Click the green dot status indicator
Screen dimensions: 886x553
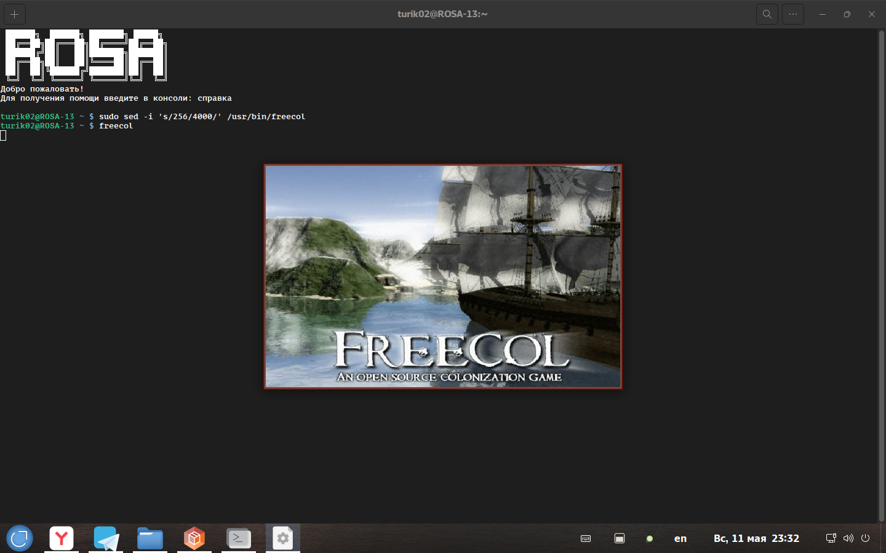[650, 539]
